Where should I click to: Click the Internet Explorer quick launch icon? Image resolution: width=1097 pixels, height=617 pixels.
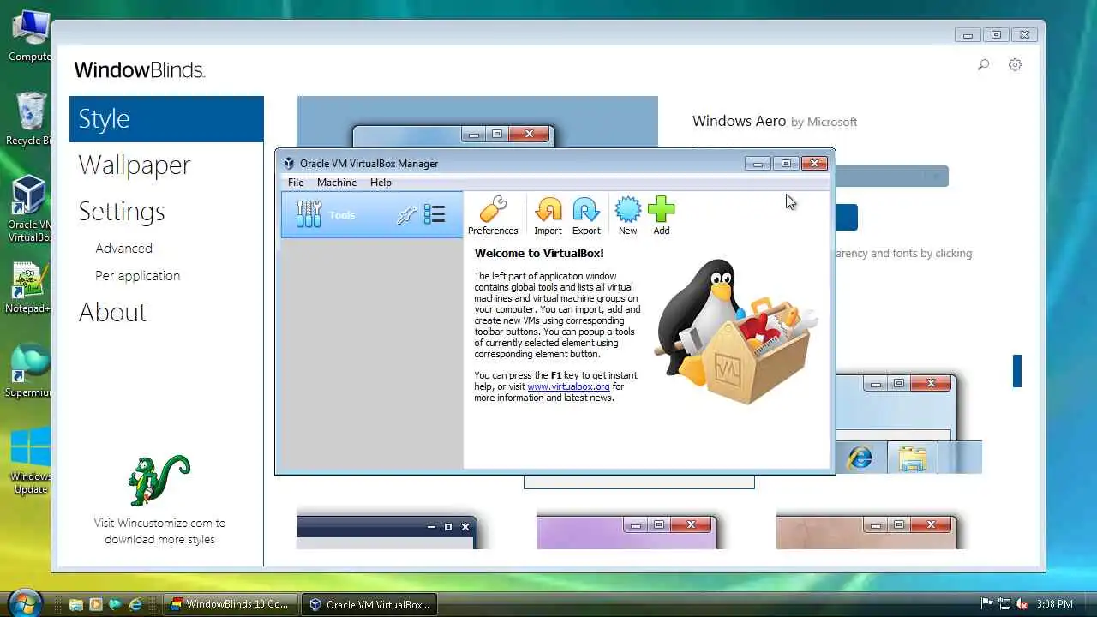135,604
